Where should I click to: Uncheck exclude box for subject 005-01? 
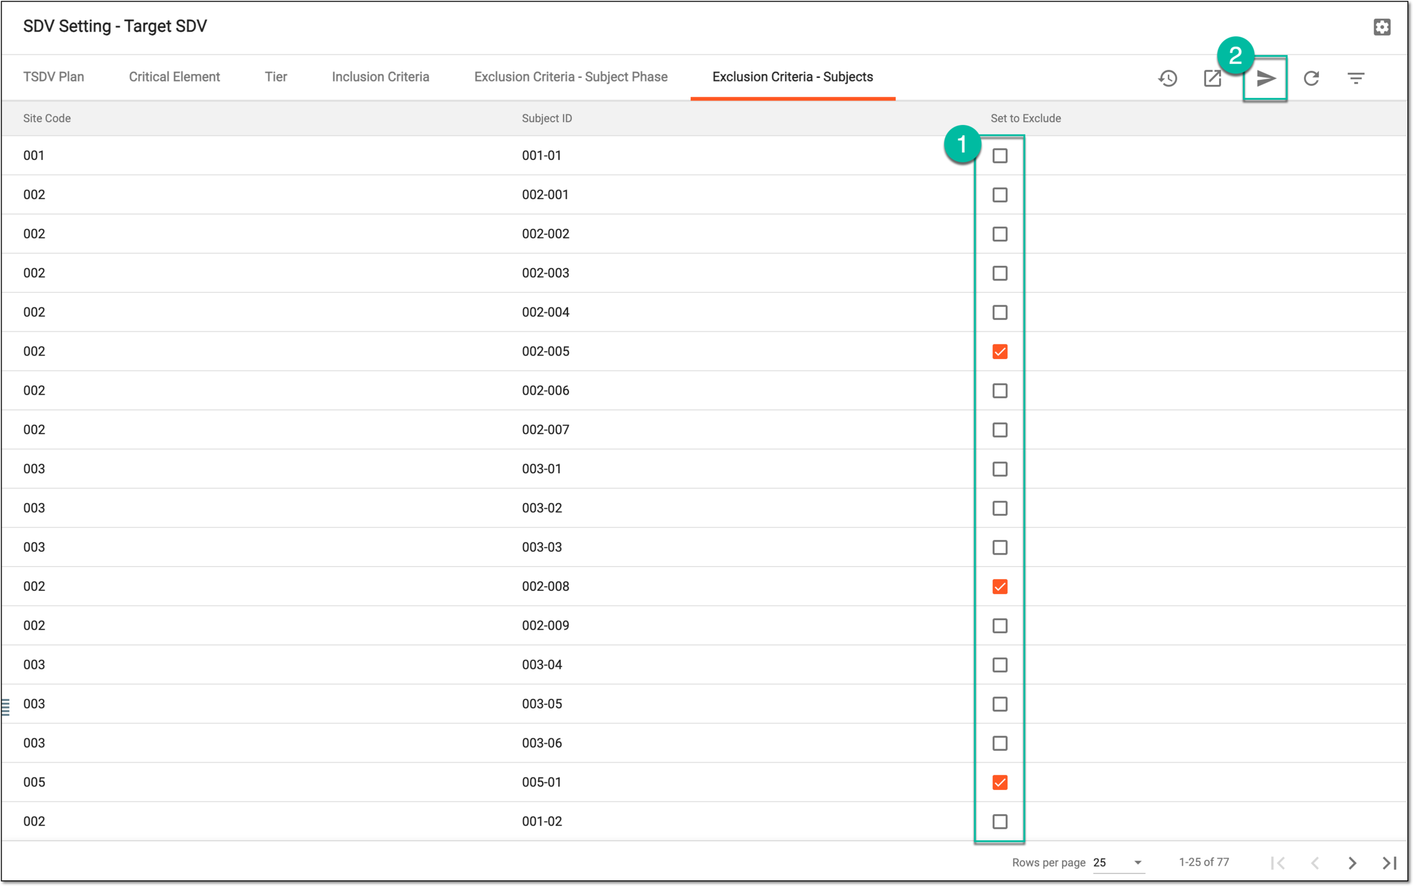click(x=1000, y=783)
